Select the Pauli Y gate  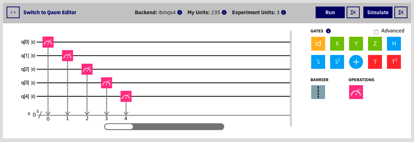[356, 44]
